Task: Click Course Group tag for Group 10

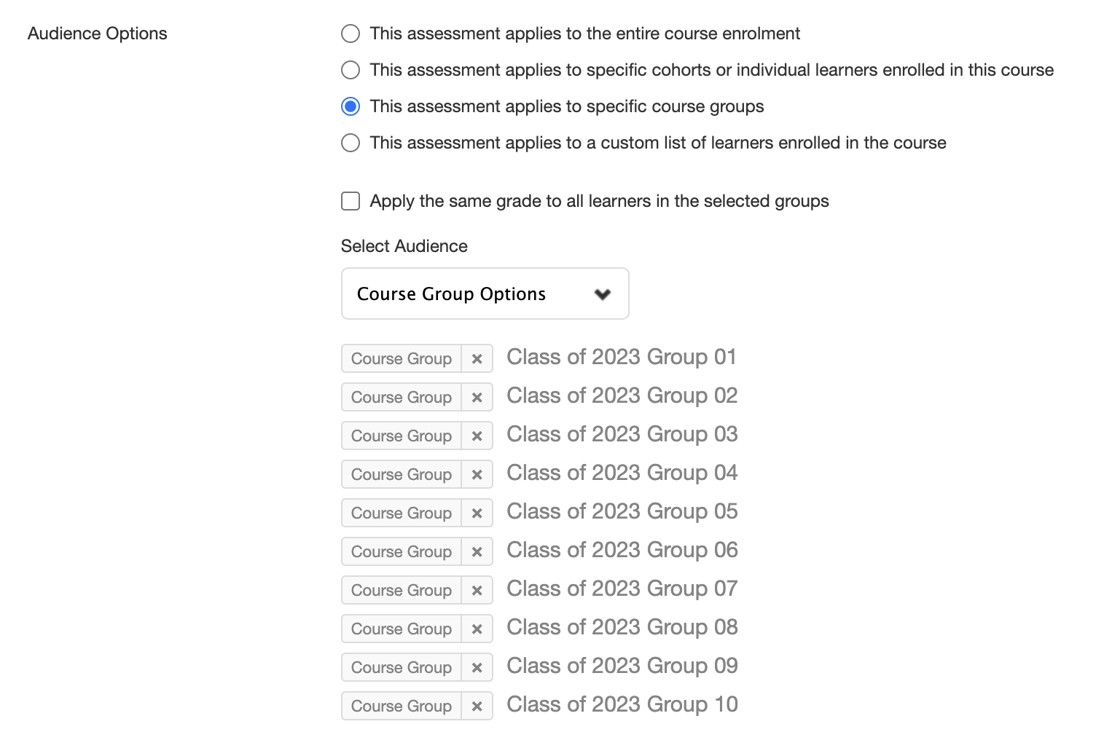Action: click(402, 706)
